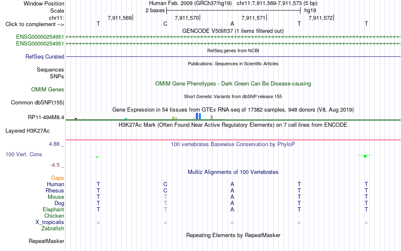The height and width of the screenshot is (251, 401).
Task: Click the gray GTEx expression bar
Action: coord(212,117)
